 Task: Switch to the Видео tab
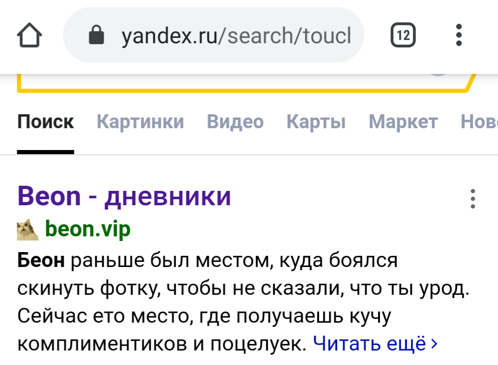click(x=235, y=122)
